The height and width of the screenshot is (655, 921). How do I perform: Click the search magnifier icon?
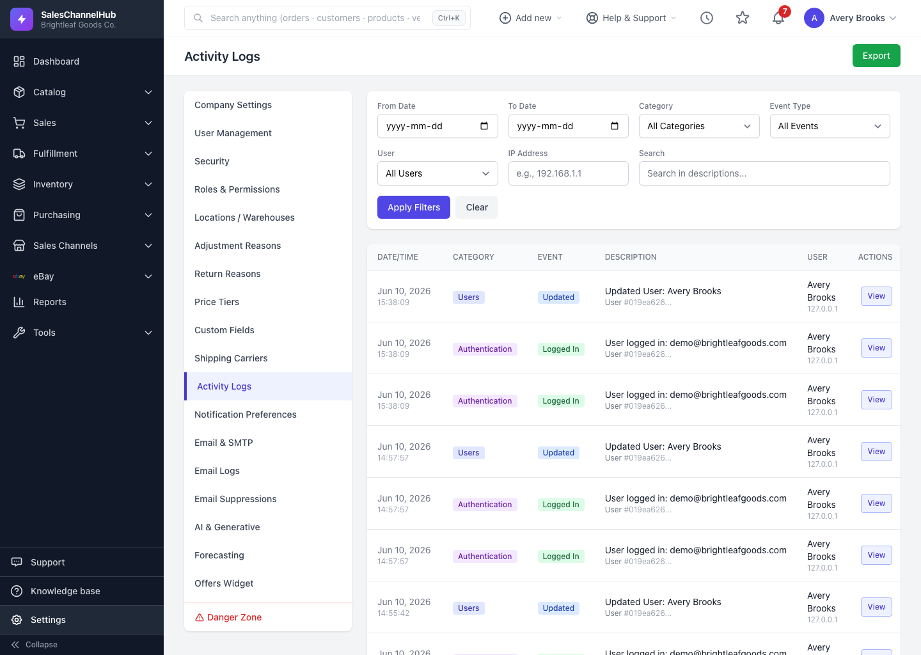coord(198,18)
